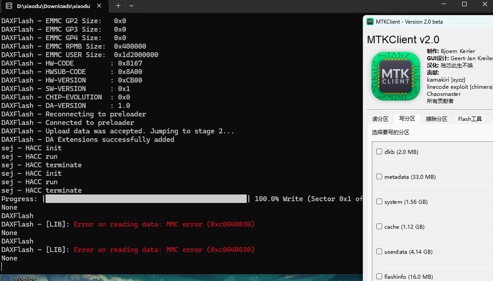The height and width of the screenshot is (281, 493).
Task: Check the flashinfo (16.0 MB) partition
Action: click(x=379, y=276)
